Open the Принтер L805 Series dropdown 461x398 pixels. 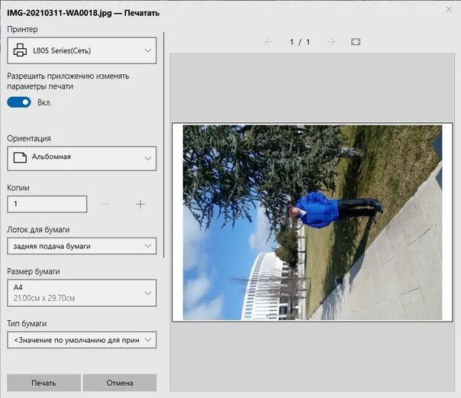tap(82, 50)
